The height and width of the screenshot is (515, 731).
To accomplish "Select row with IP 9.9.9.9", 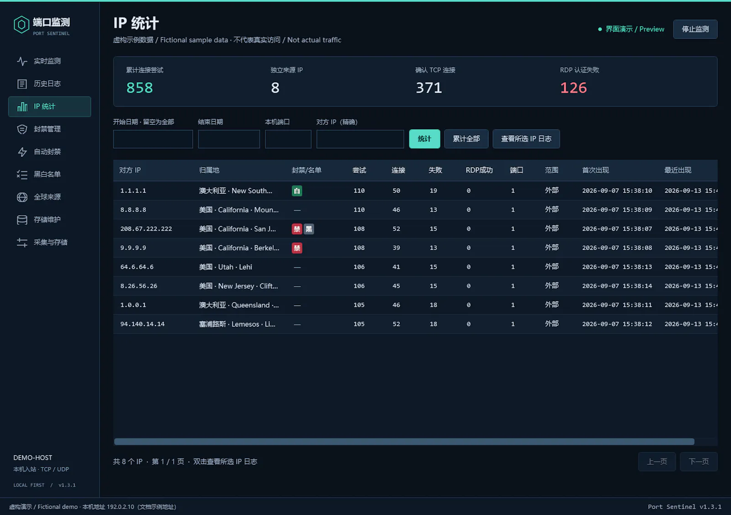I will [x=415, y=248].
